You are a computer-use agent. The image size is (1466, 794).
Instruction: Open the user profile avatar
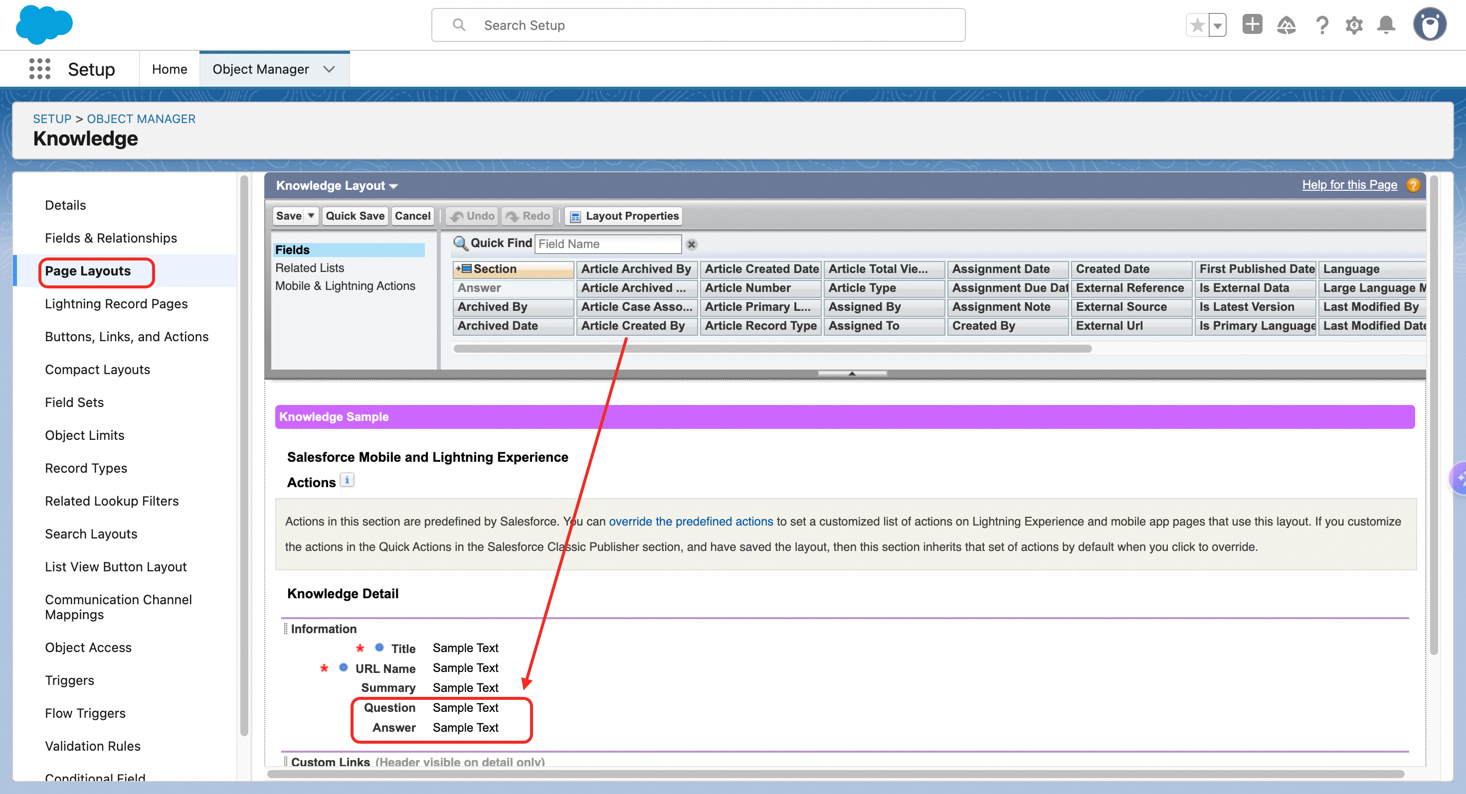pyautogui.click(x=1429, y=24)
